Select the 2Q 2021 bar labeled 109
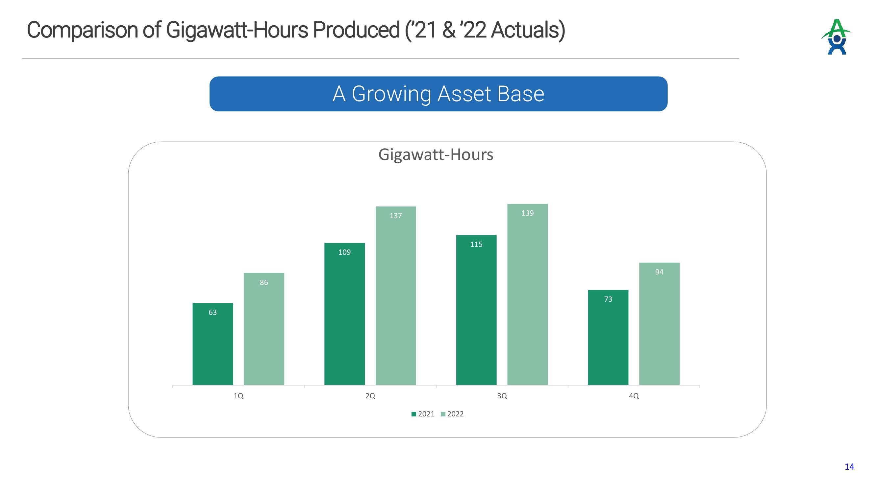This screenshot has width=877, height=493. 344,314
